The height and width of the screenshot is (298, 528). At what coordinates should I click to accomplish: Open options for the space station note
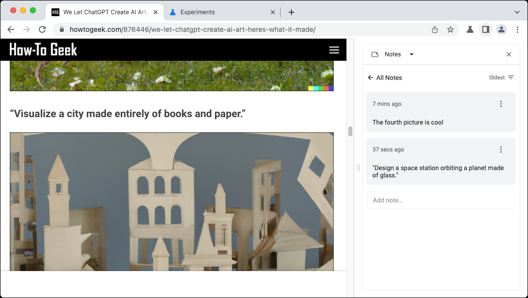[501, 149]
